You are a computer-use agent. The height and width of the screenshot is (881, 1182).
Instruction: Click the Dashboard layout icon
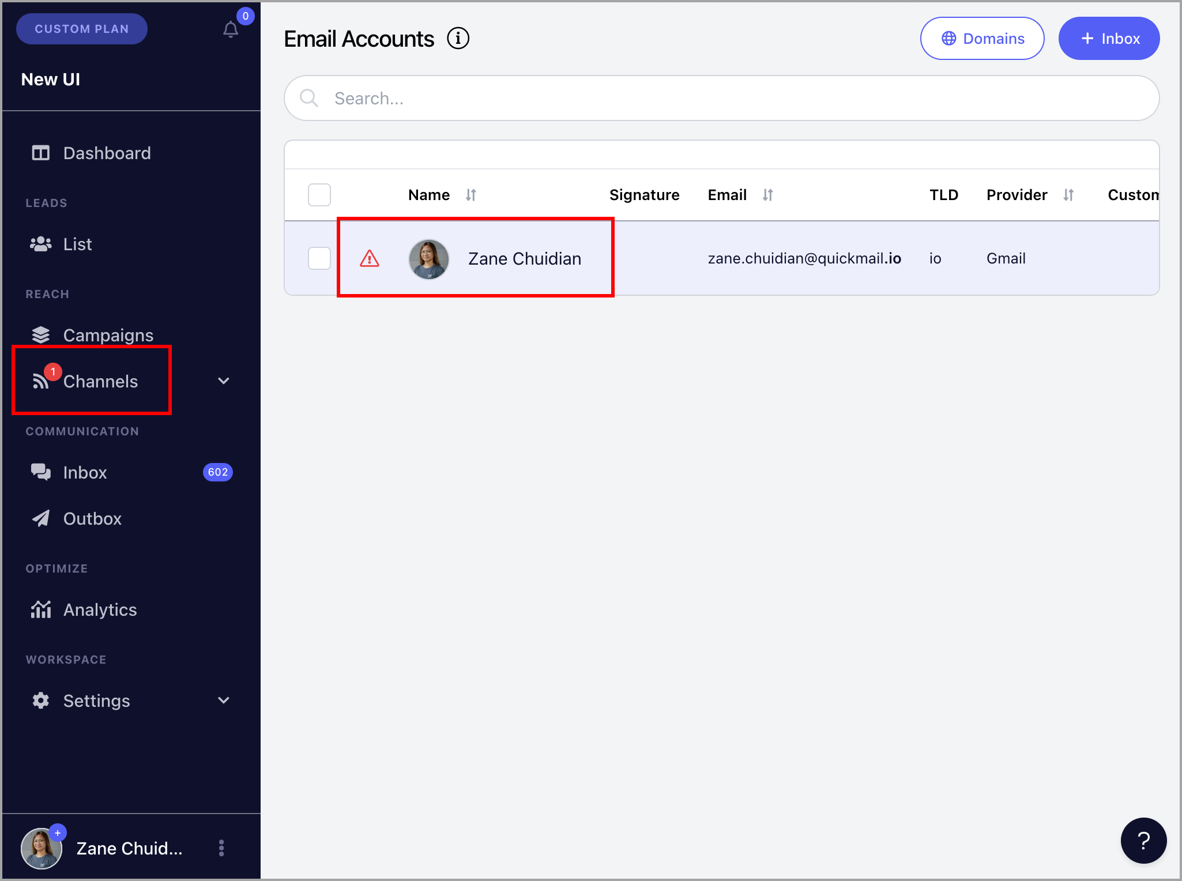click(x=41, y=153)
